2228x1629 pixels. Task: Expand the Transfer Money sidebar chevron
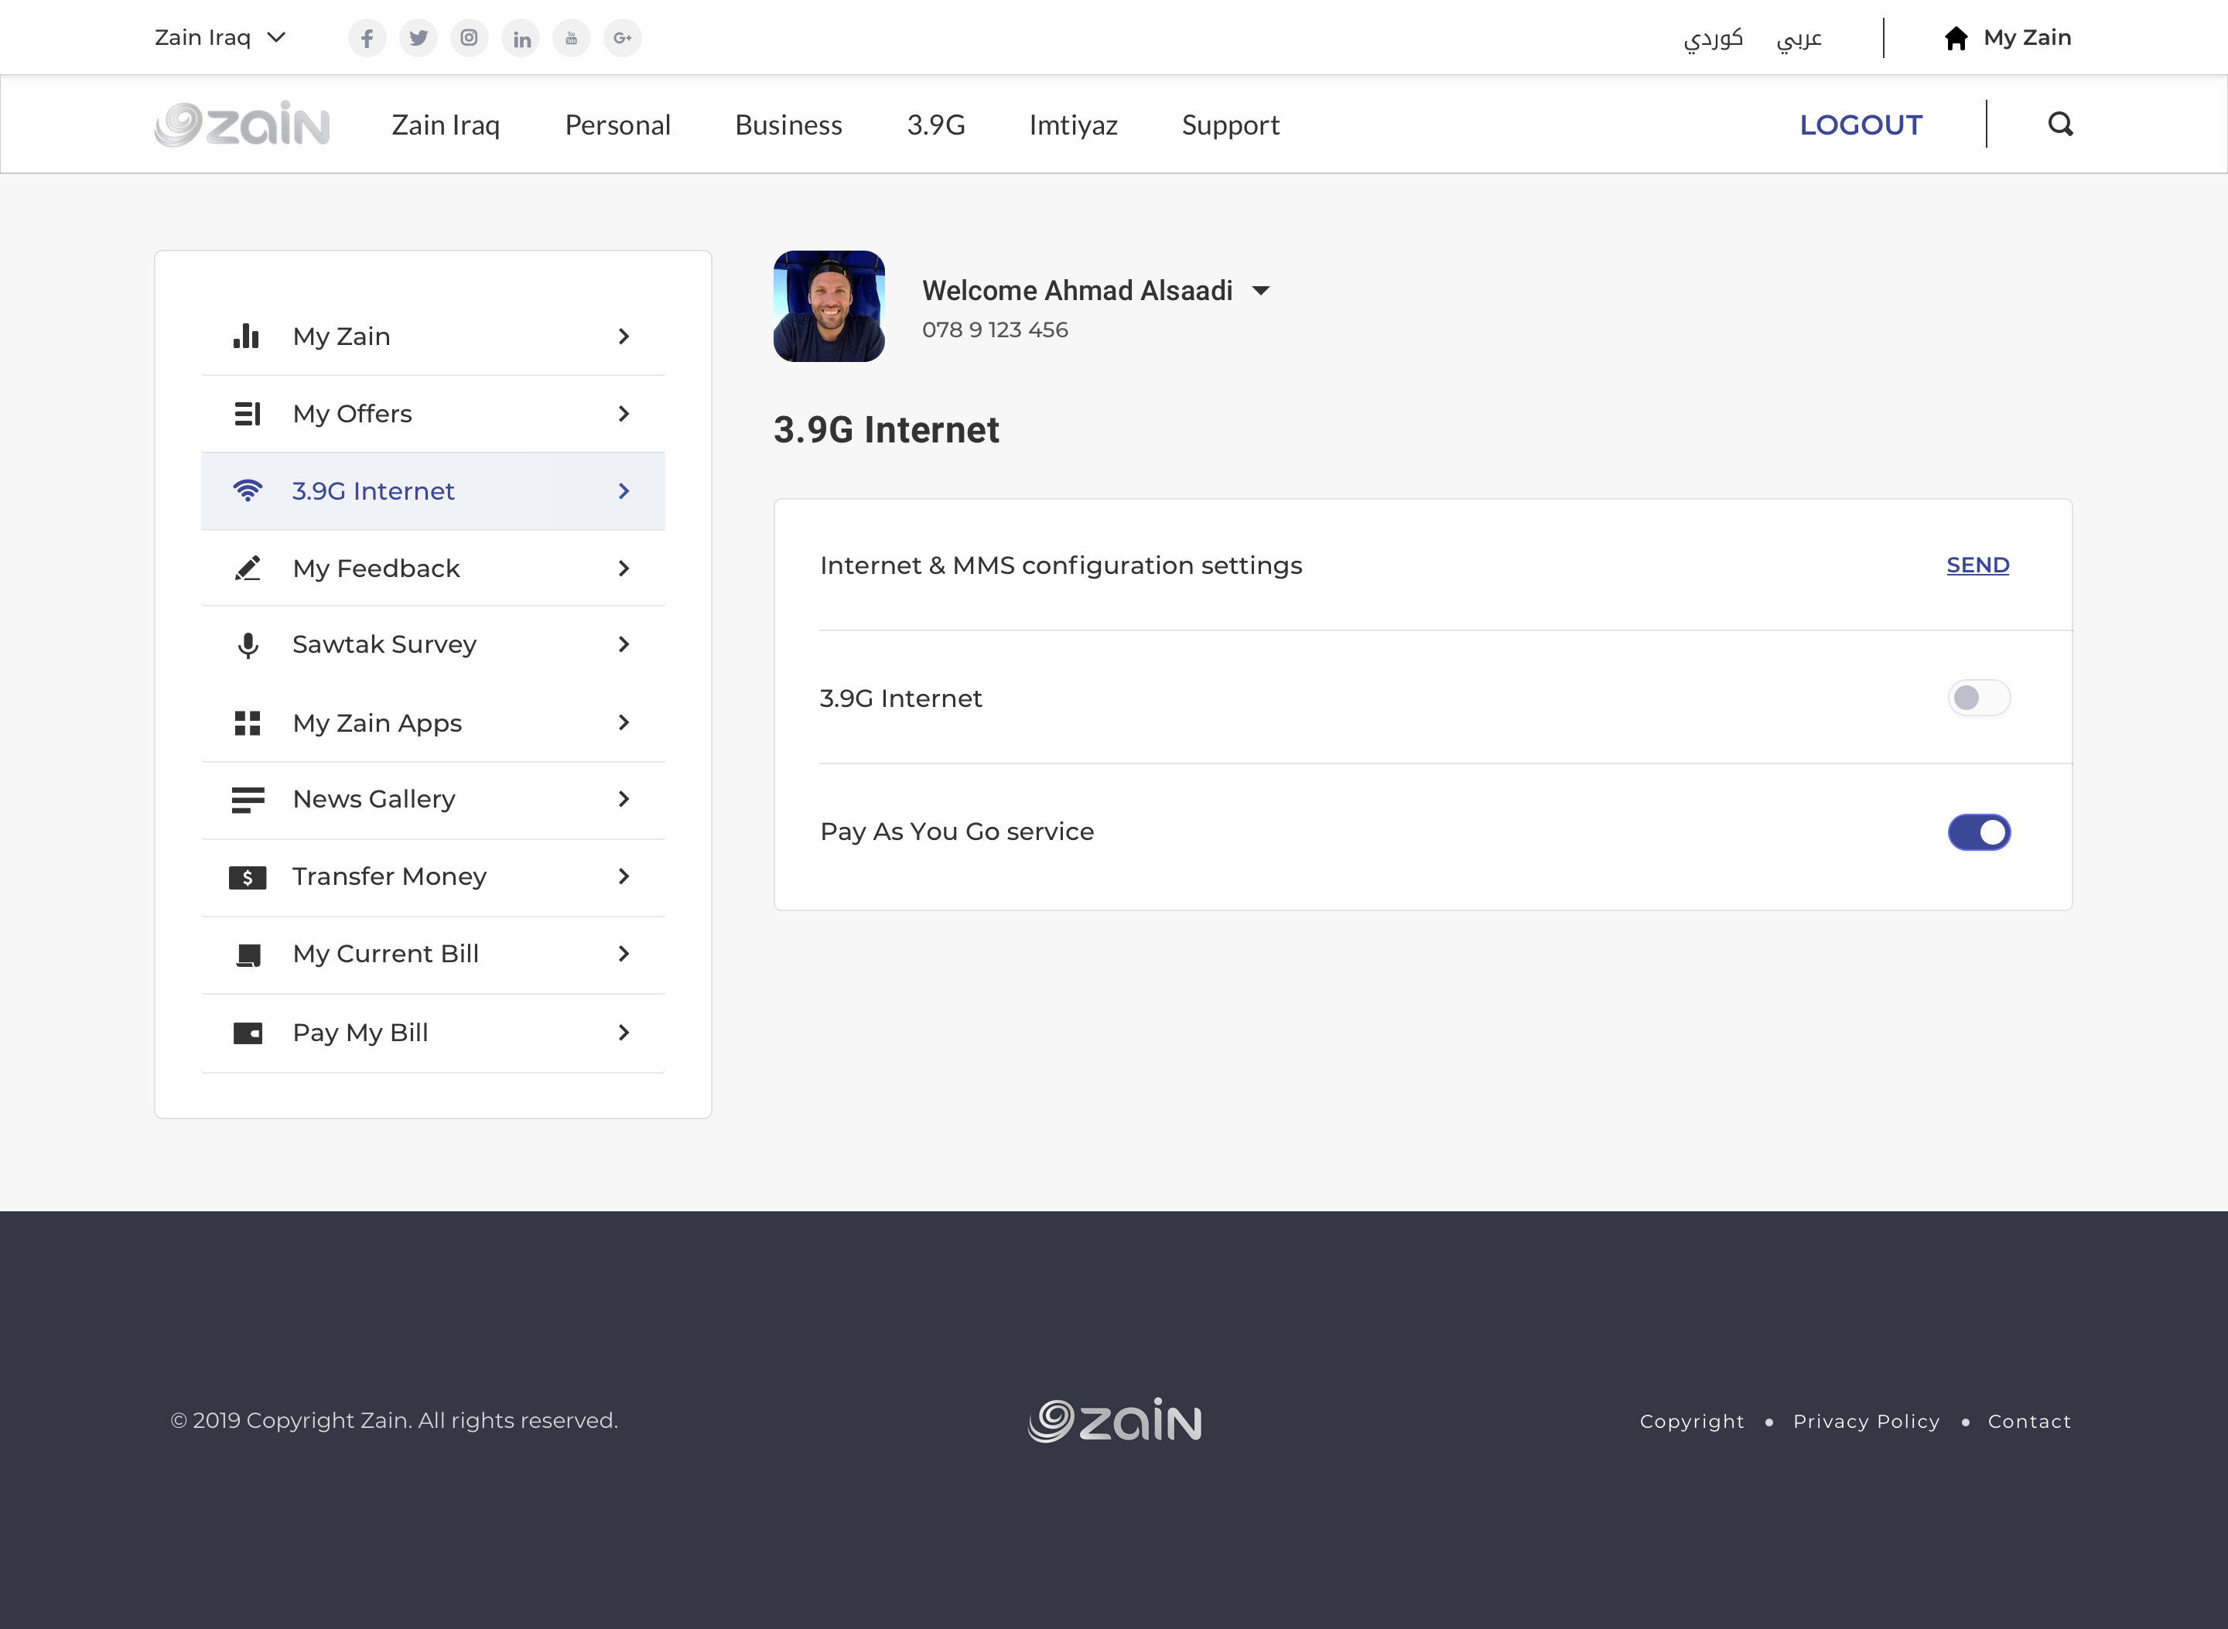coord(624,876)
